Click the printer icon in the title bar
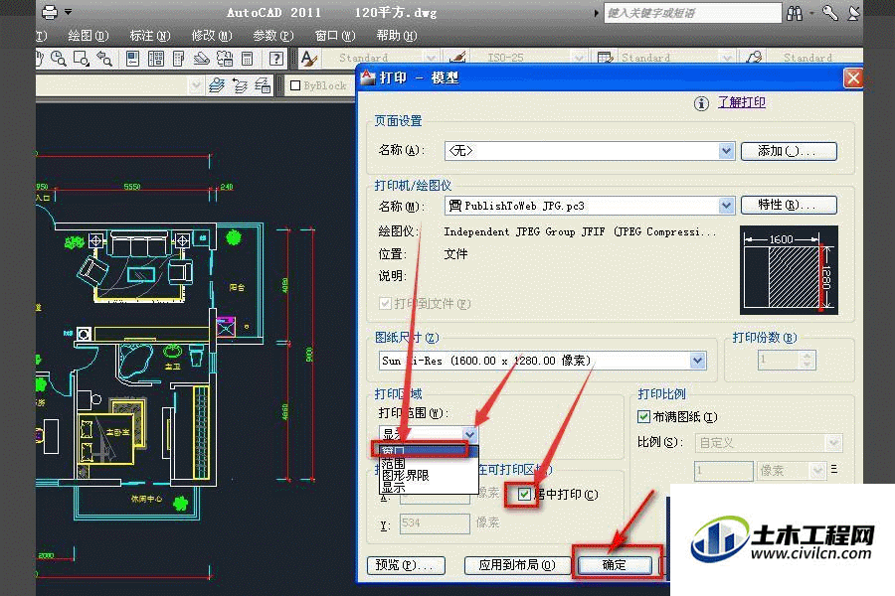Viewport: 895px width, 596px height. (x=50, y=12)
